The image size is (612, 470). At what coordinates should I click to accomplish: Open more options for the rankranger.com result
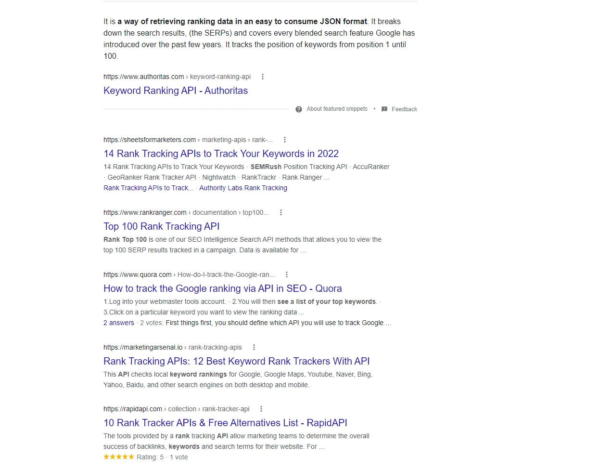tap(281, 212)
